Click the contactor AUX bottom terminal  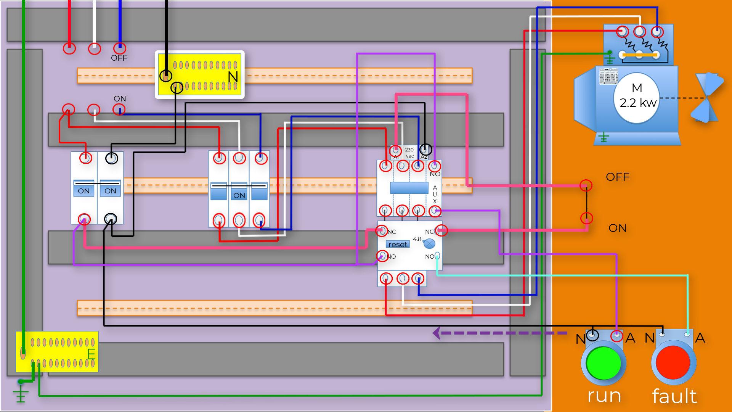435,211
